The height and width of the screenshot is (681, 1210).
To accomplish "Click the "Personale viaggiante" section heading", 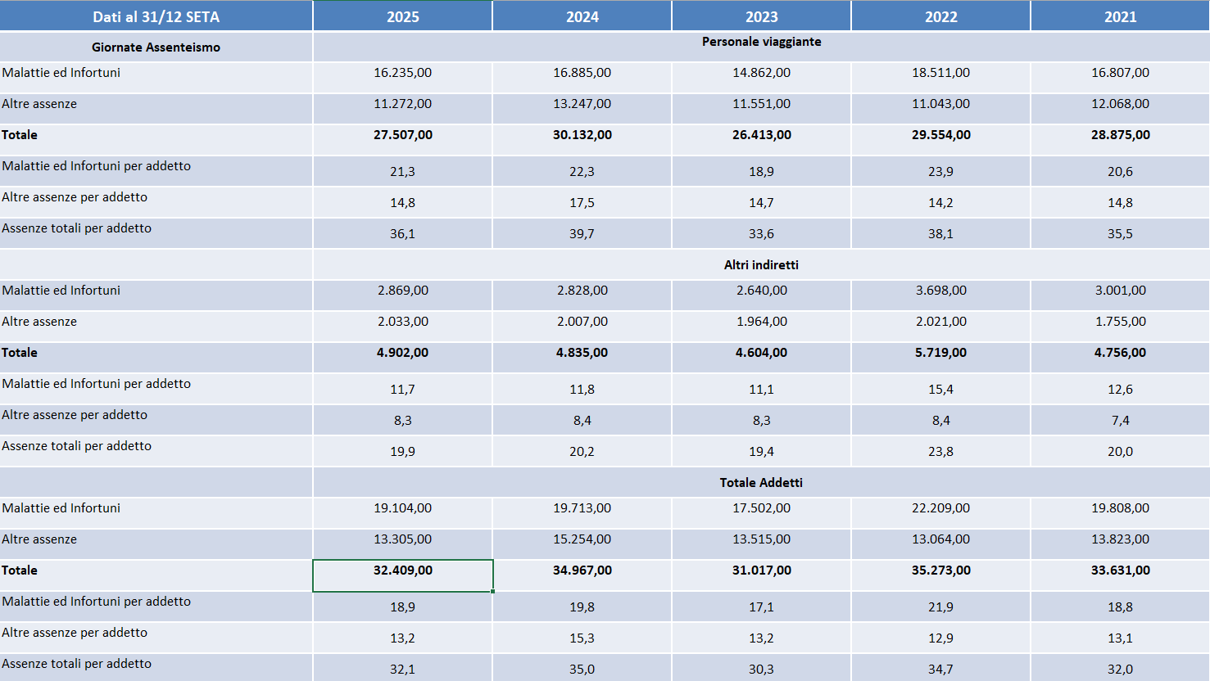I will pos(761,42).
